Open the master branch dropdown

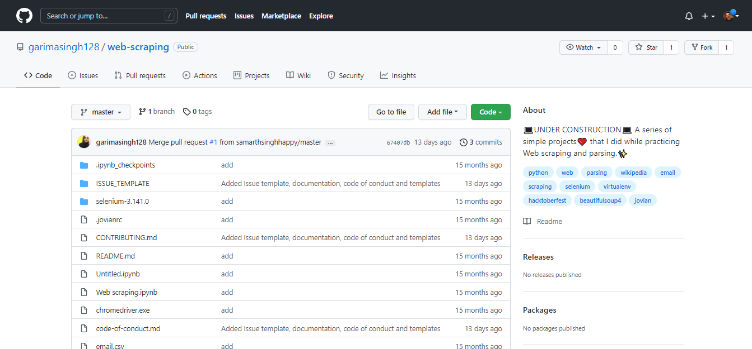tap(101, 112)
